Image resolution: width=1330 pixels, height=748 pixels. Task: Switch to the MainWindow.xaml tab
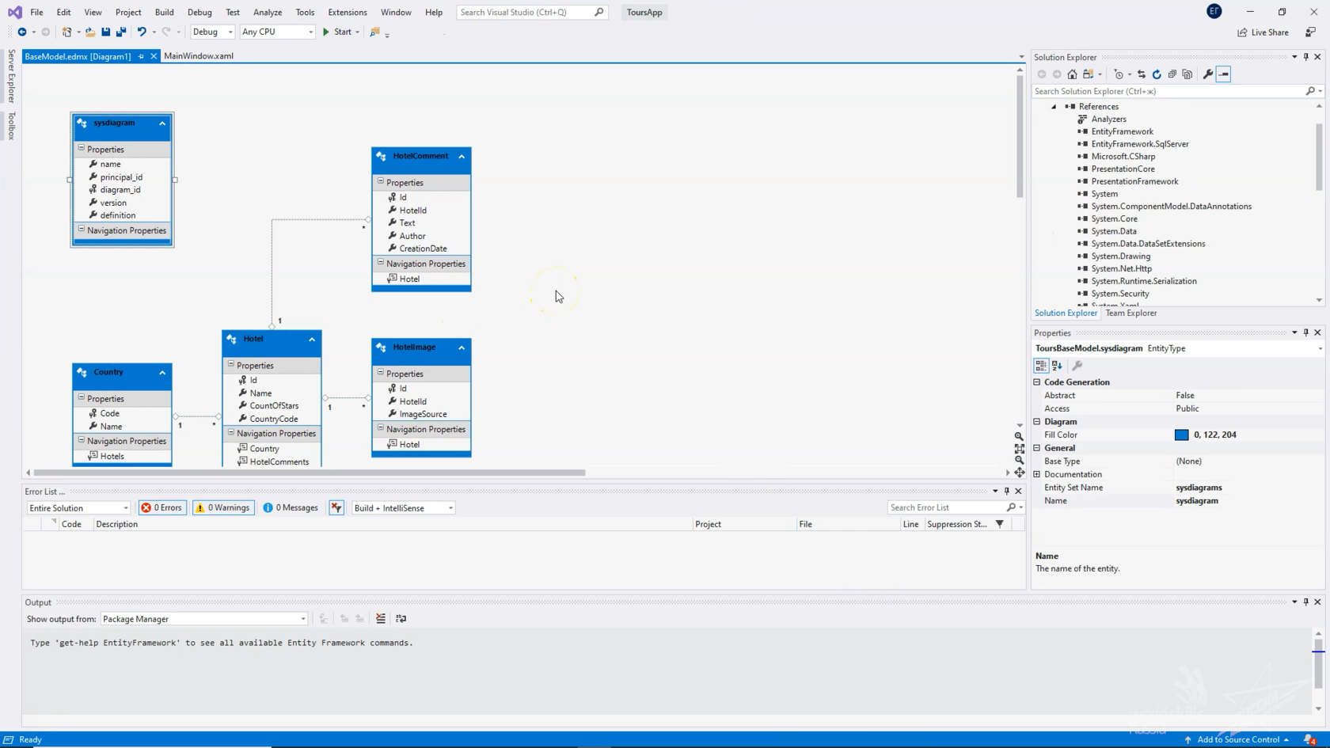point(199,56)
